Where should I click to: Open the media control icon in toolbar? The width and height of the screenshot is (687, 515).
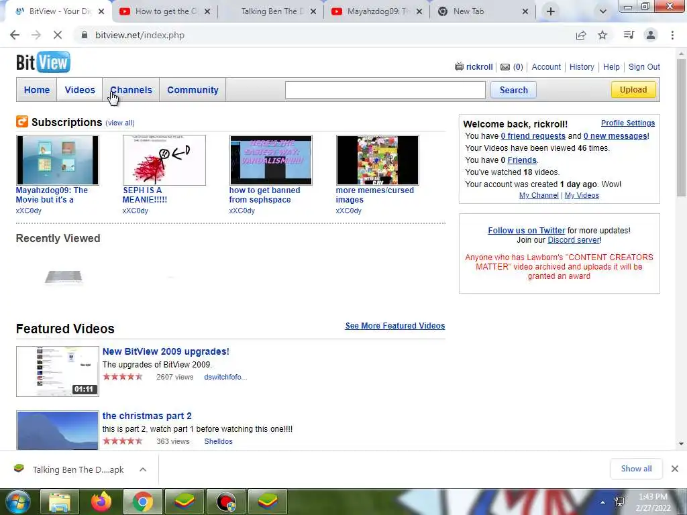click(629, 35)
